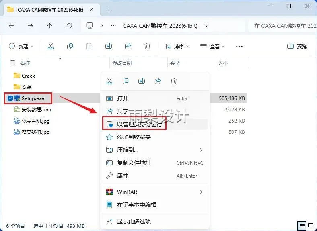Viewport: 317px width, 231px height.
Task: Go forward with the right arrow
Action: click(x=31, y=26)
